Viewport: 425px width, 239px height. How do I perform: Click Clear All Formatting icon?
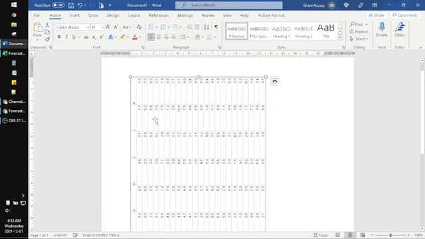(139, 27)
